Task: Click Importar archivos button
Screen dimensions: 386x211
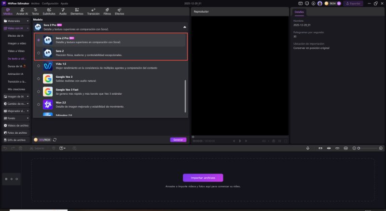Action: (203, 178)
